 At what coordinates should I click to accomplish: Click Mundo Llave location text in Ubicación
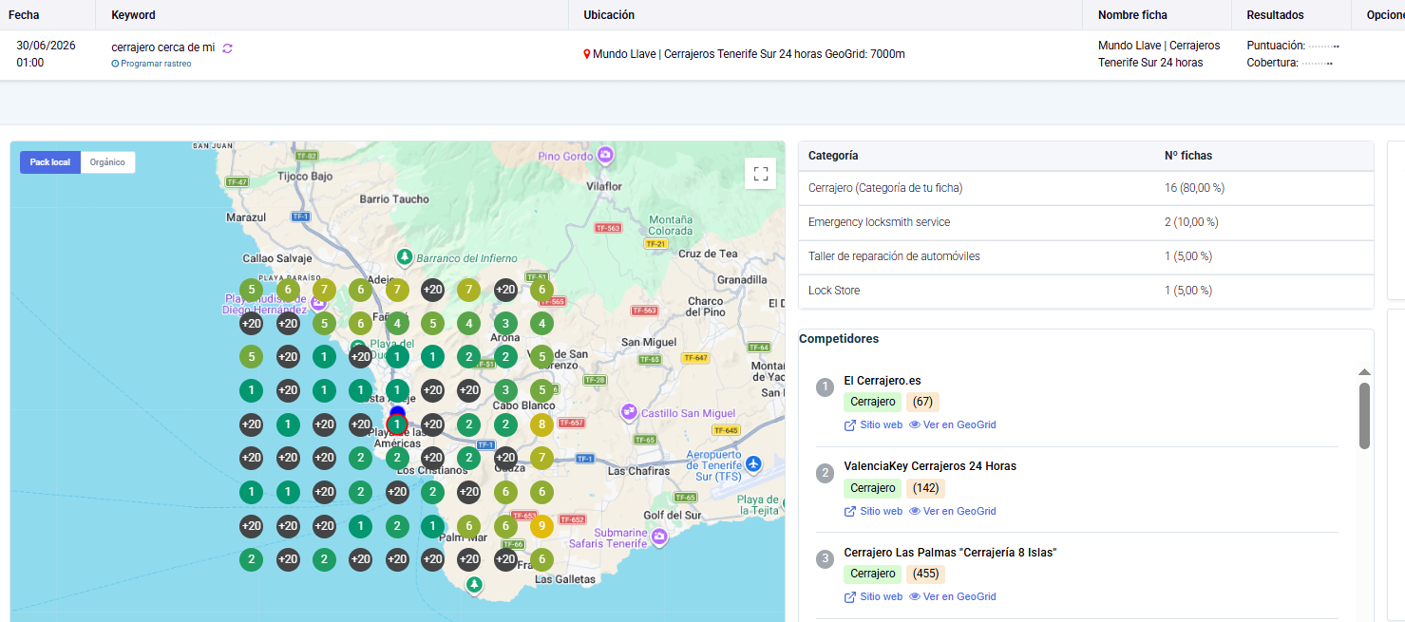click(749, 54)
